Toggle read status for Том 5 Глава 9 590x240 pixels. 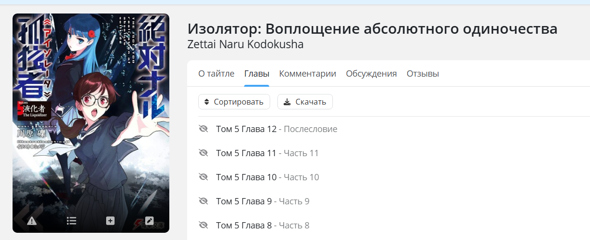203,201
